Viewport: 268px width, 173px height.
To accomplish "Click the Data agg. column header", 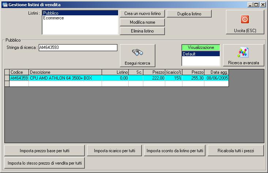I will pos(216,72).
